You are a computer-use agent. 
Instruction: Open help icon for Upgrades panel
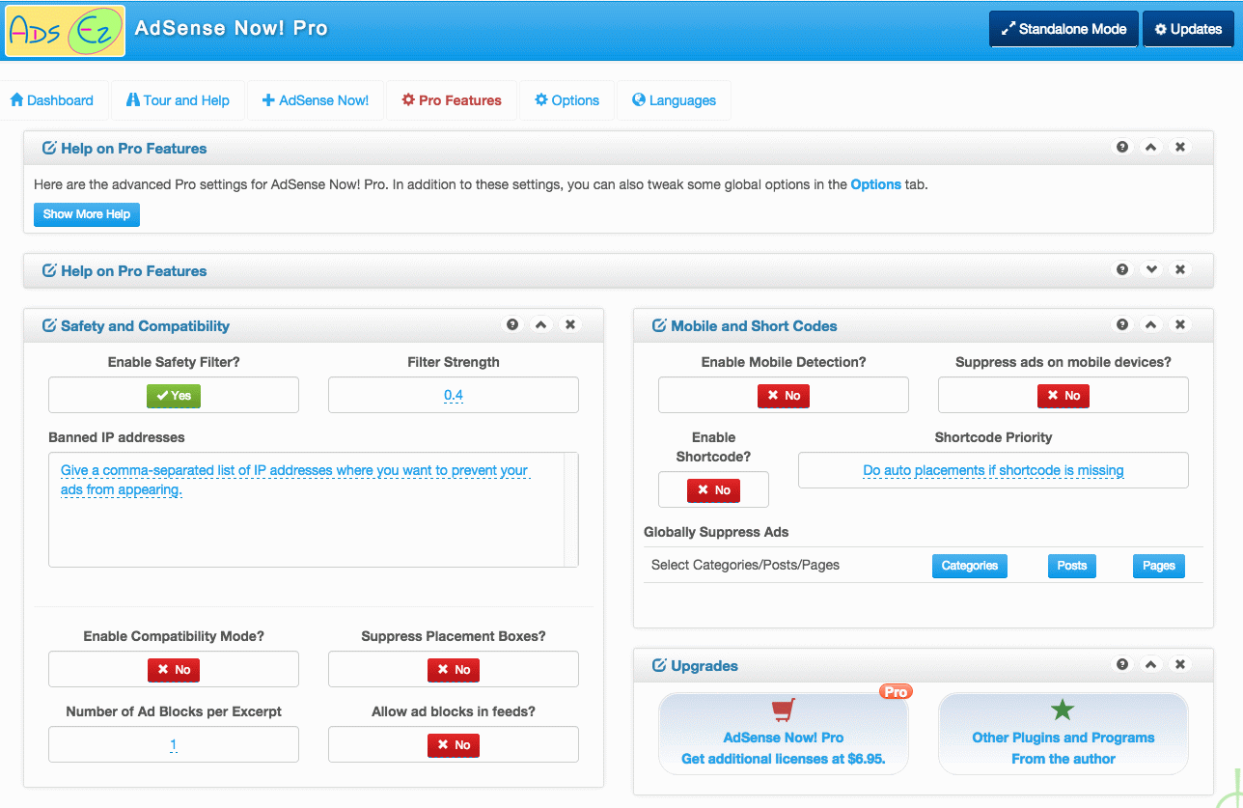(1122, 665)
